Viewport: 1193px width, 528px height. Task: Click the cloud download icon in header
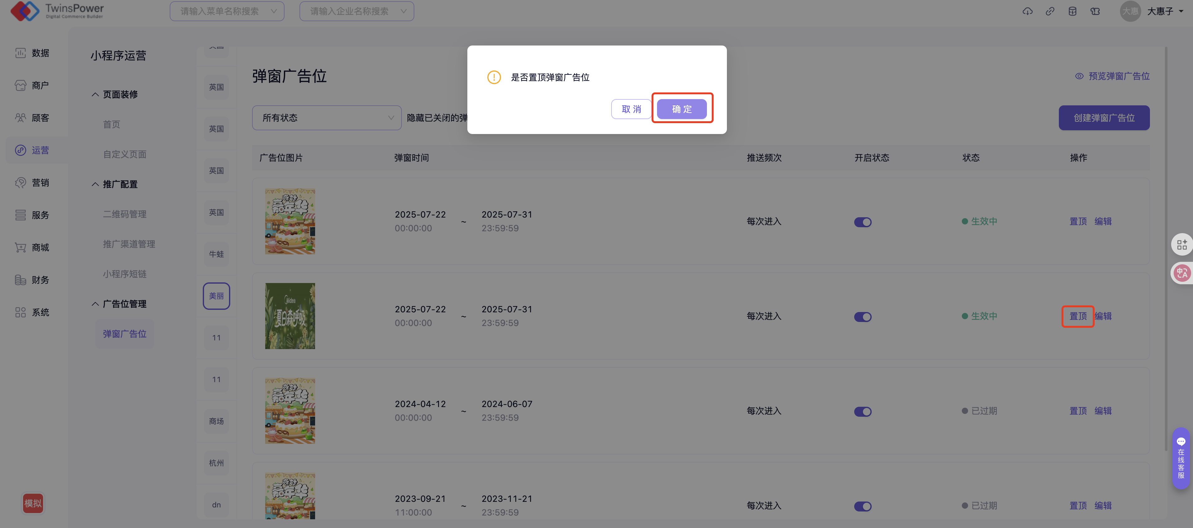[x=1027, y=12]
